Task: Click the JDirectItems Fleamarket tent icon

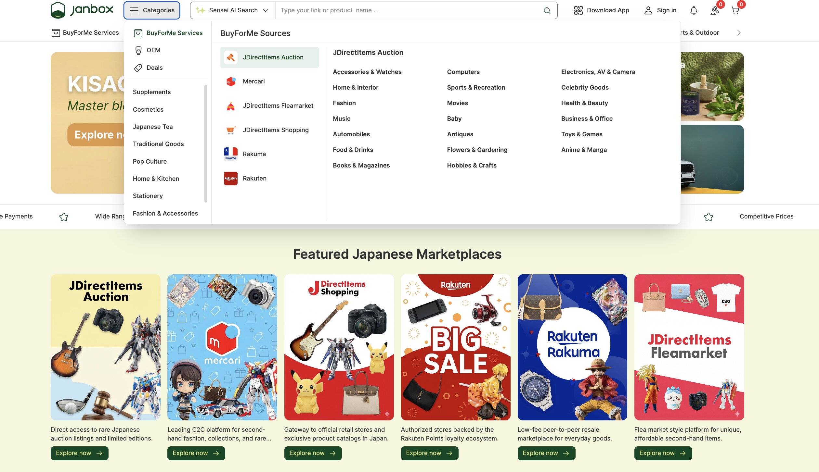Action: [231, 106]
